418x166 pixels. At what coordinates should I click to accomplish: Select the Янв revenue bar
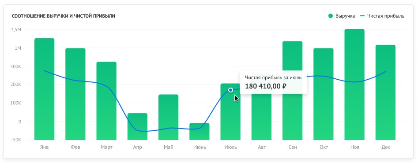coord(44,89)
